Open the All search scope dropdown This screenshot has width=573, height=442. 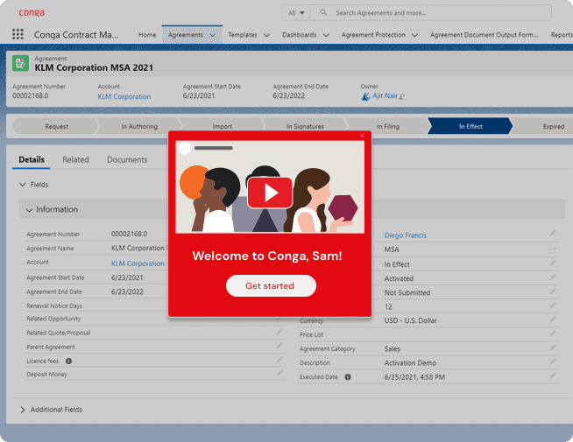tap(296, 13)
